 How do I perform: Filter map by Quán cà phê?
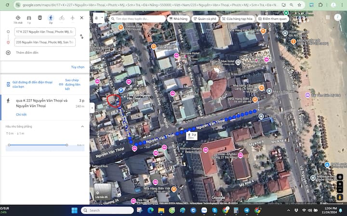pos(204,19)
